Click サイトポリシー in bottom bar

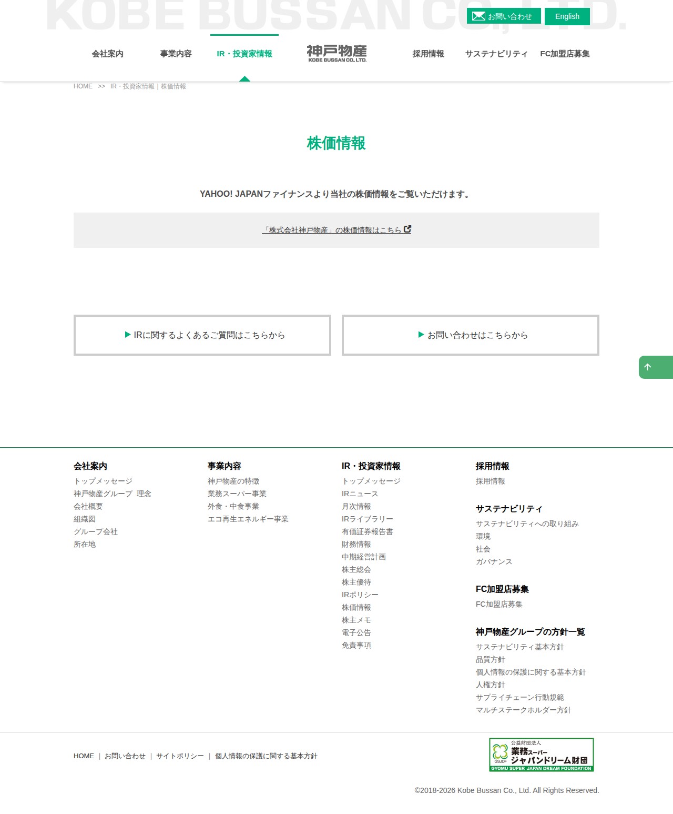click(x=180, y=756)
